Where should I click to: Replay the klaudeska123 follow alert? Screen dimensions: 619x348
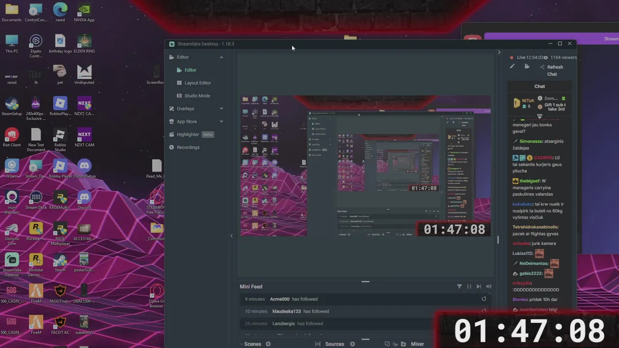point(484,311)
